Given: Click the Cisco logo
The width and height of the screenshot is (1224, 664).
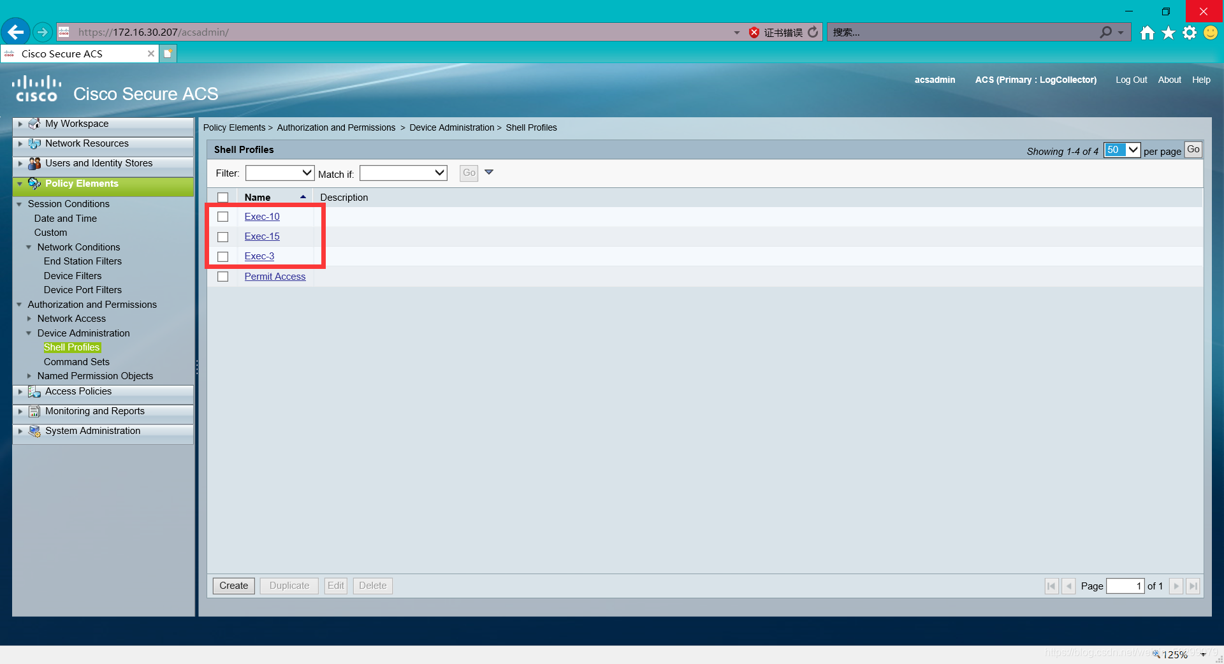Looking at the screenshot, I should (x=36, y=89).
